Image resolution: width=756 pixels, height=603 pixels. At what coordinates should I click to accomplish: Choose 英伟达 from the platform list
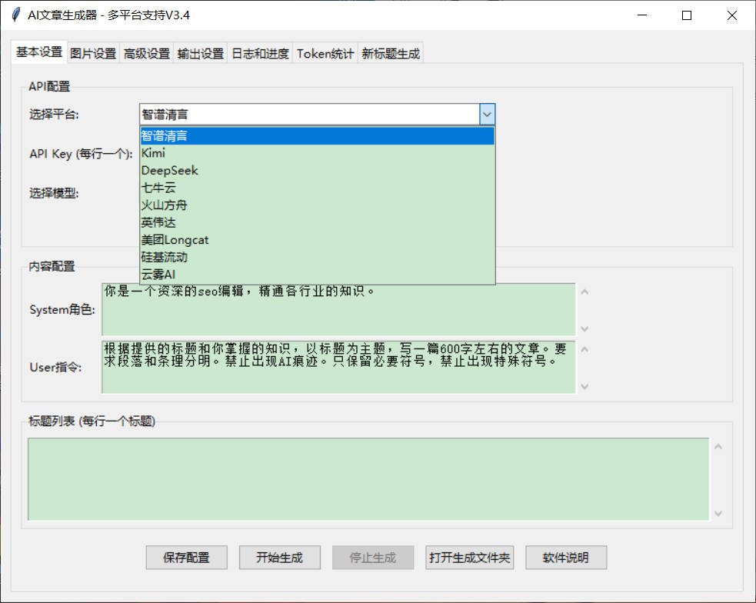[318, 223]
